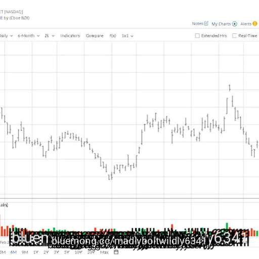Click the My Charts add icon
Image resolution: width=259 pixels, height=259 pixels.
(x=235, y=24)
